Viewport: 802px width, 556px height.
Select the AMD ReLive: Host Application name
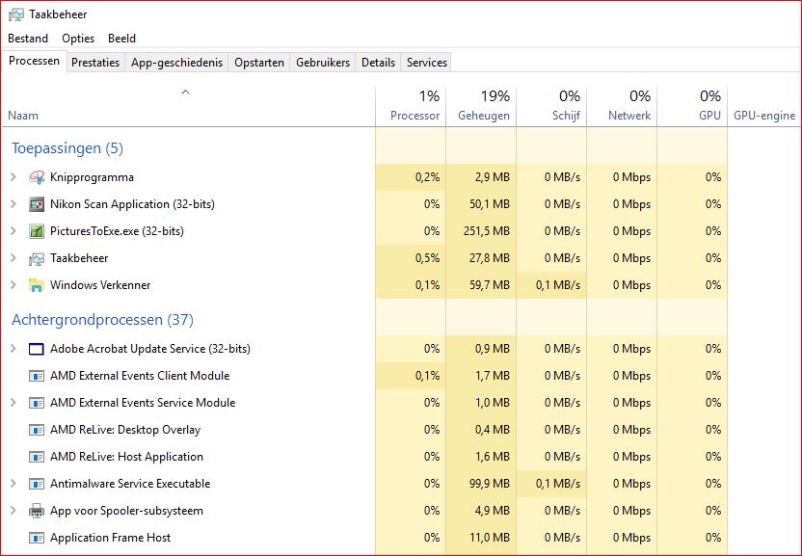tap(127, 457)
